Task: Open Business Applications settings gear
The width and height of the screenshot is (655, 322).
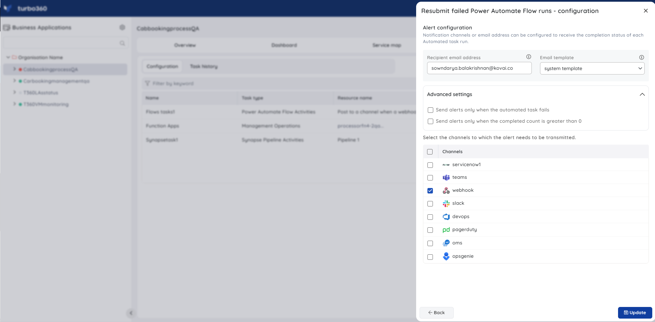Action: click(x=122, y=27)
